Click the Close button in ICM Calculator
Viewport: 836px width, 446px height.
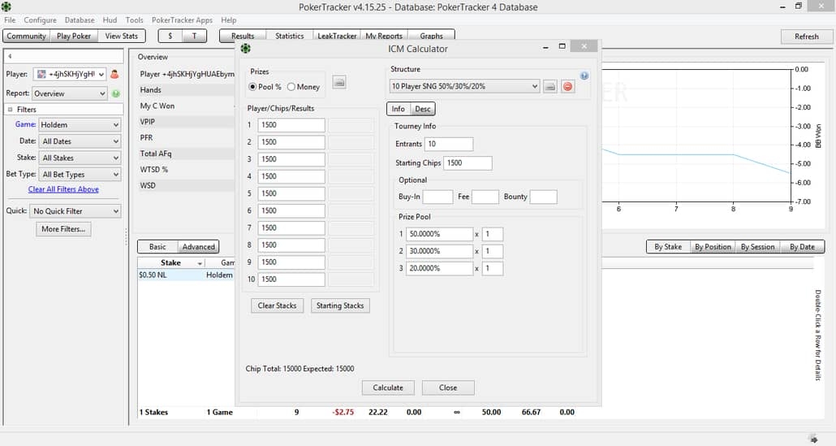(x=448, y=388)
